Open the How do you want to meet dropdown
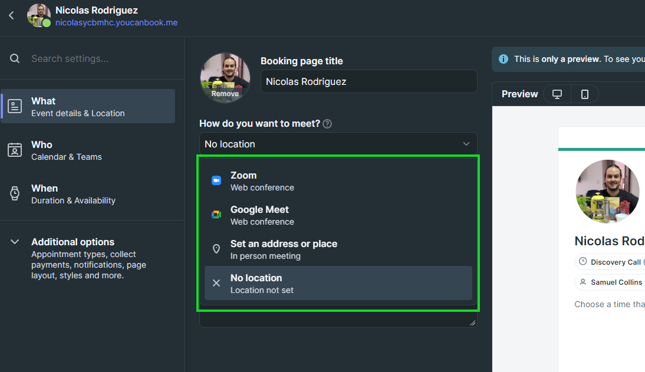This screenshot has height=372, width=645. 338,144
